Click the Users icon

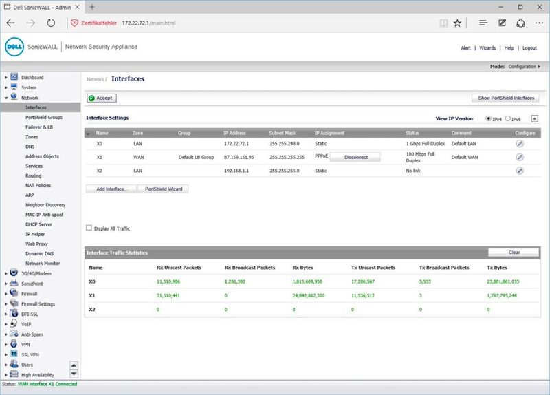coord(14,364)
